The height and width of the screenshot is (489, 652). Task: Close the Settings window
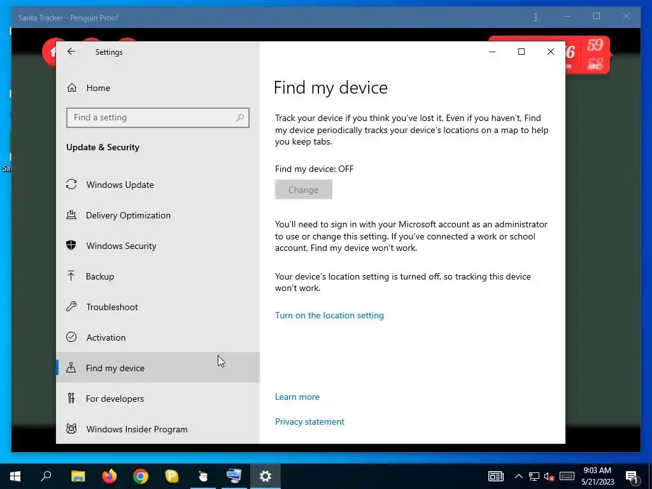click(x=551, y=52)
